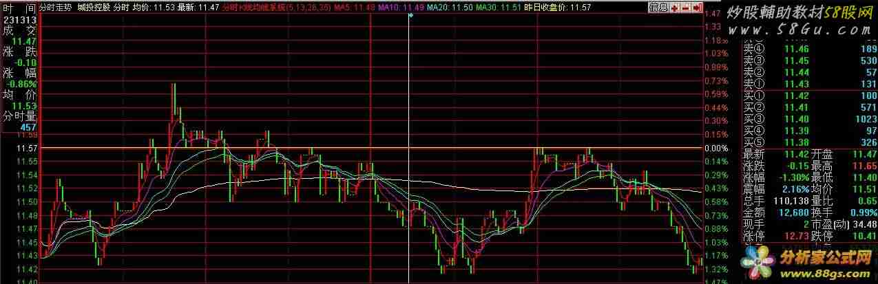Click the 11.50 price axis label

27,201
